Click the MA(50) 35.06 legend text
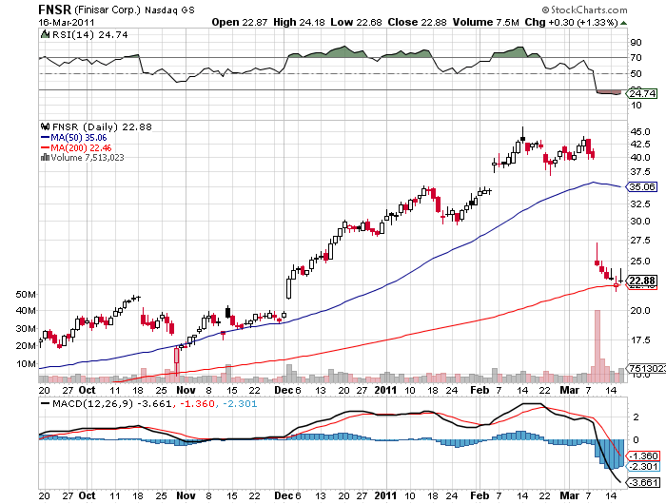The height and width of the screenshot is (504, 666). coord(79,138)
